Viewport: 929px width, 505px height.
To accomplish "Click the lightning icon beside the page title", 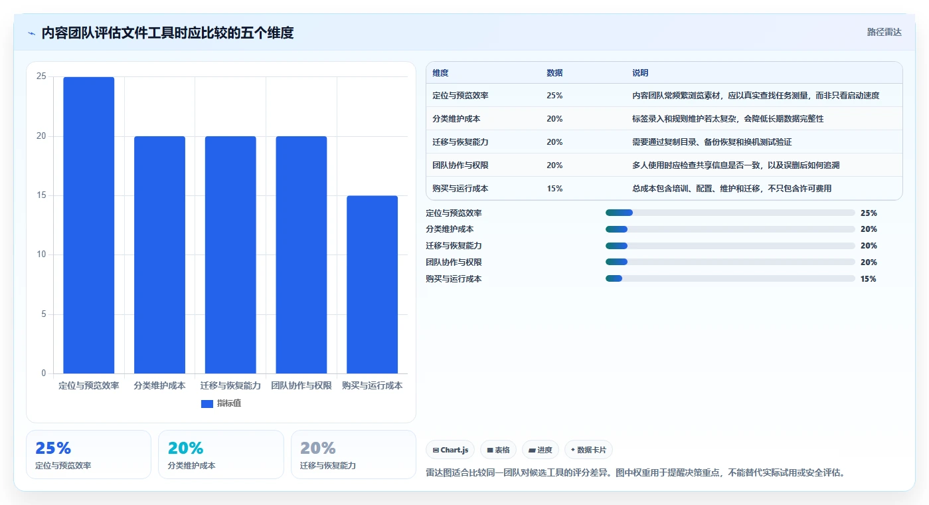I will [x=31, y=33].
